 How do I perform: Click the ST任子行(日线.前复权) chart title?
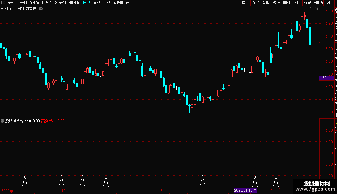point(19,9)
